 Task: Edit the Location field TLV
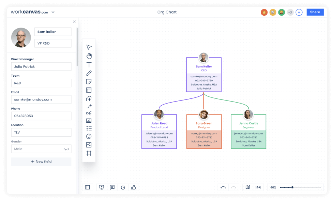point(41,133)
